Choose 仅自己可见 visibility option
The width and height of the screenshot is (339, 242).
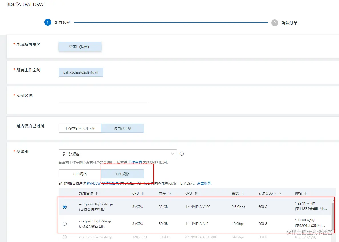click(122, 128)
